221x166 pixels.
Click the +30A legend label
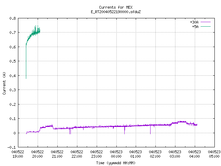click(x=194, y=22)
